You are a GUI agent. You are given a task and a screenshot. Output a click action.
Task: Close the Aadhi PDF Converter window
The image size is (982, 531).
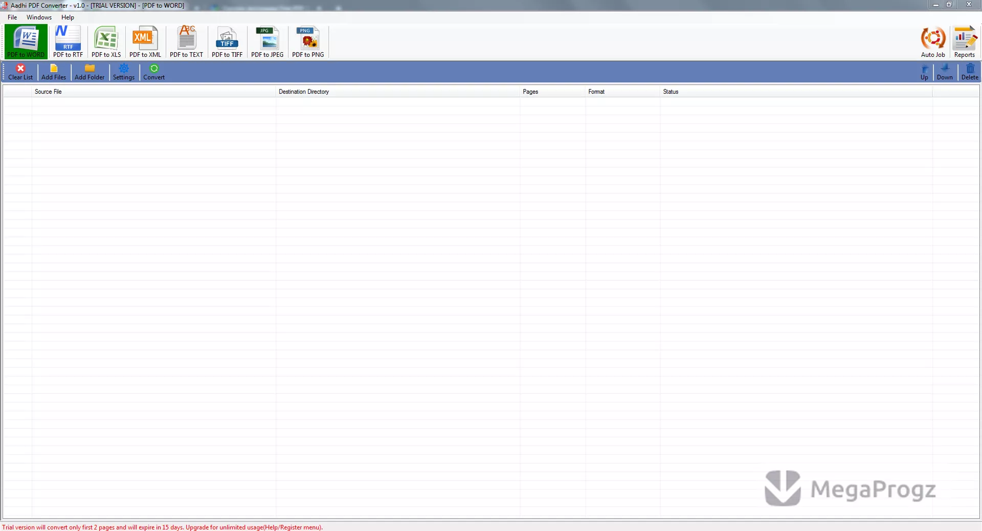point(968,5)
